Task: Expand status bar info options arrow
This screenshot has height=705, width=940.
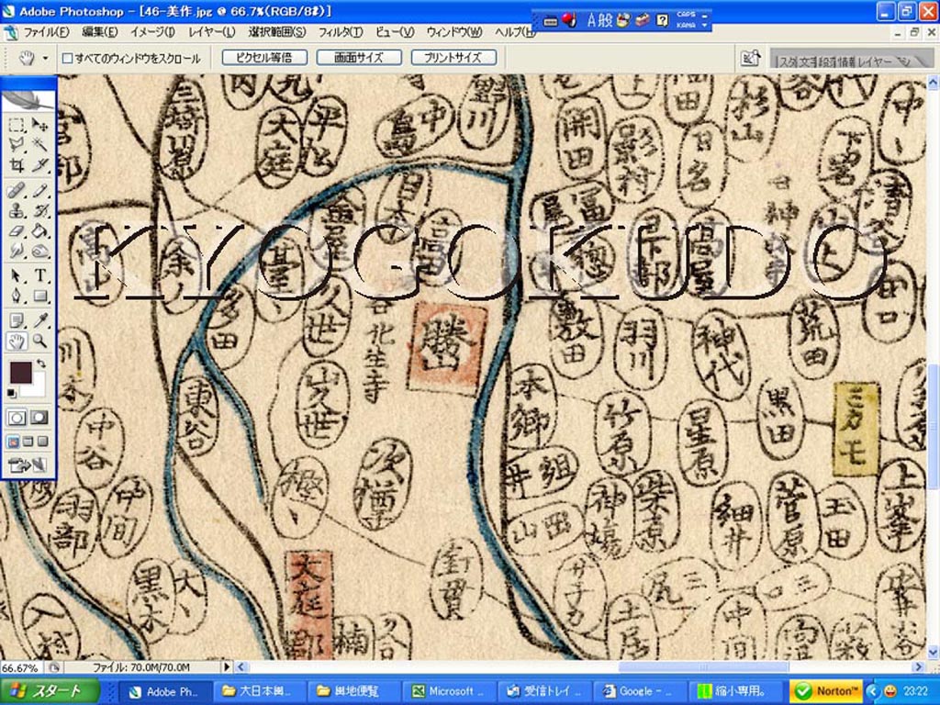Action: [x=227, y=666]
